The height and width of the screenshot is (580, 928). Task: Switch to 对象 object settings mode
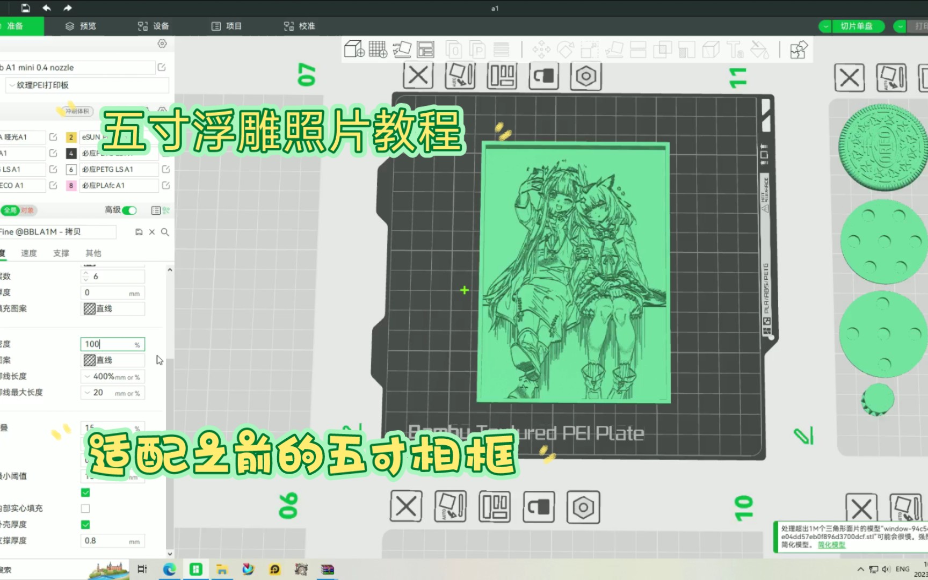pyautogui.click(x=27, y=211)
